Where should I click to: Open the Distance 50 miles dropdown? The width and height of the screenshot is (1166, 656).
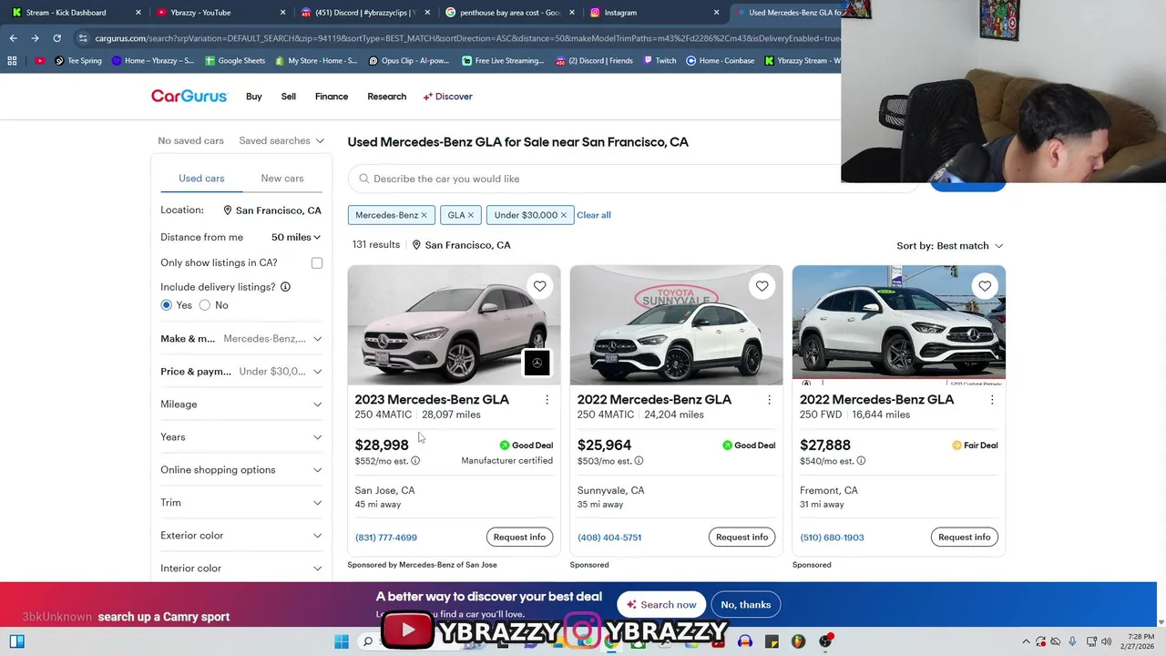(x=296, y=237)
